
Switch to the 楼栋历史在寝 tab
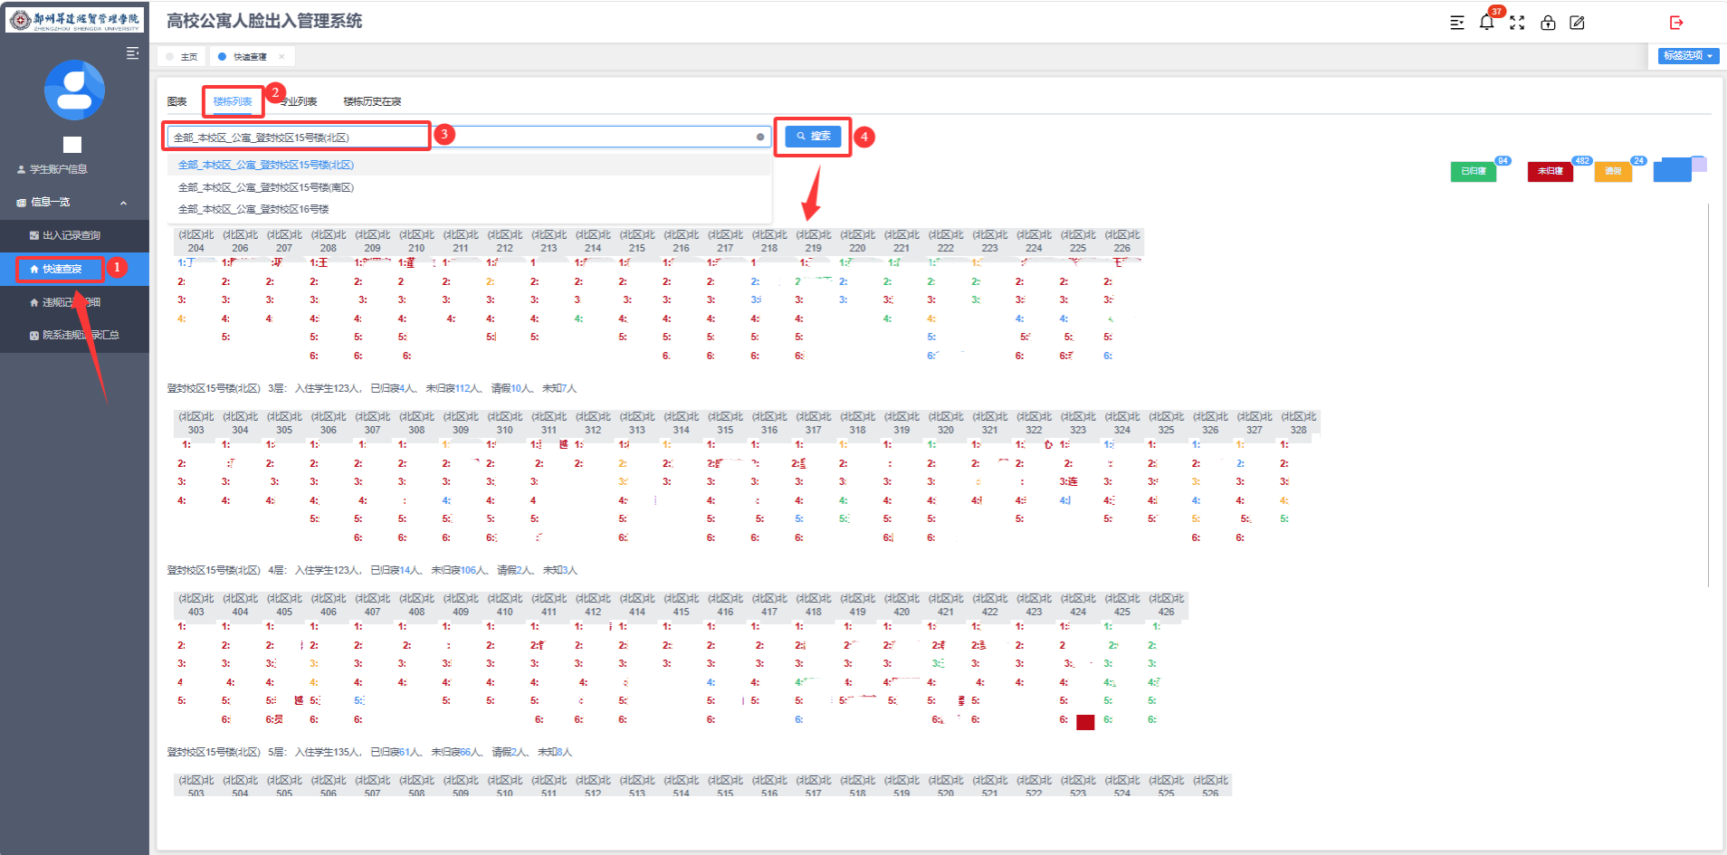click(x=372, y=101)
